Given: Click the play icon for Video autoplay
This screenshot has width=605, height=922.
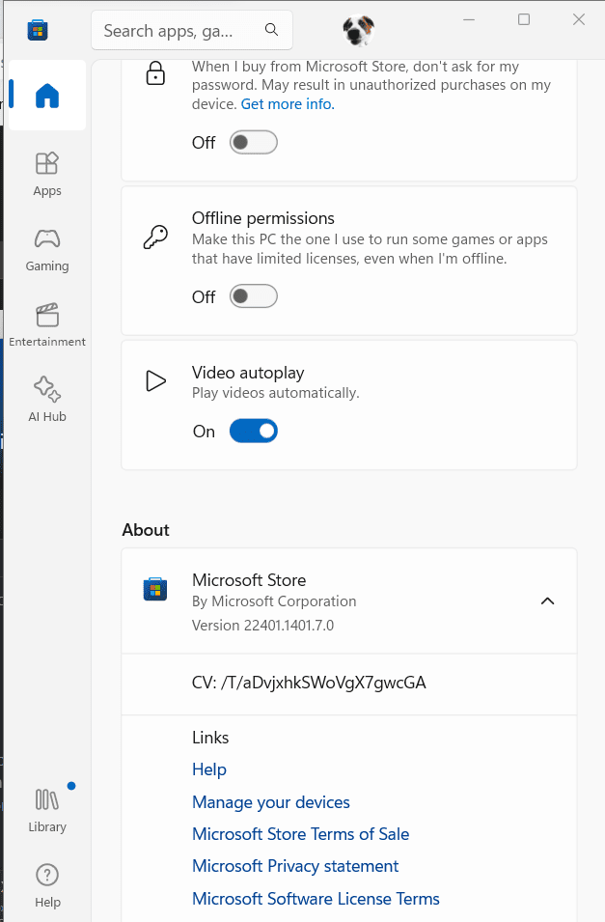Looking at the screenshot, I should (x=155, y=381).
